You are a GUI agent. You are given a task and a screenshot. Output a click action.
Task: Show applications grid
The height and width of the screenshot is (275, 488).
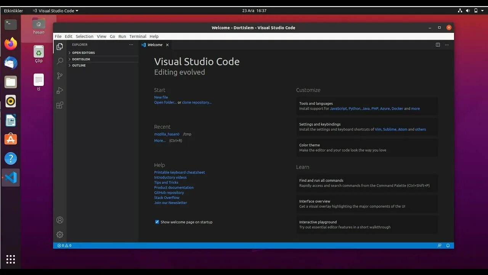[x=11, y=259]
